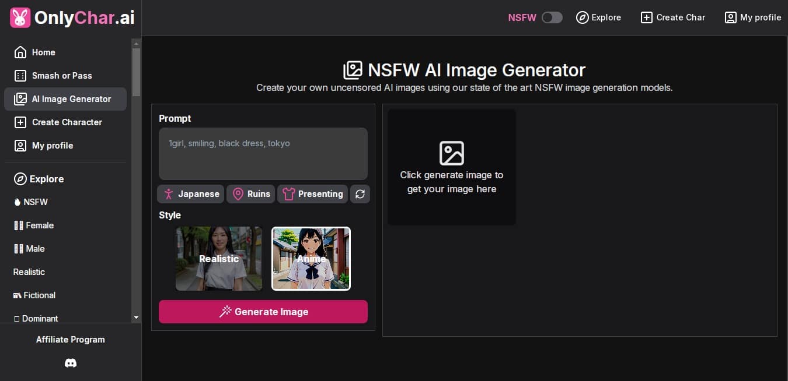Click the refresh tags icon button

(x=360, y=194)
